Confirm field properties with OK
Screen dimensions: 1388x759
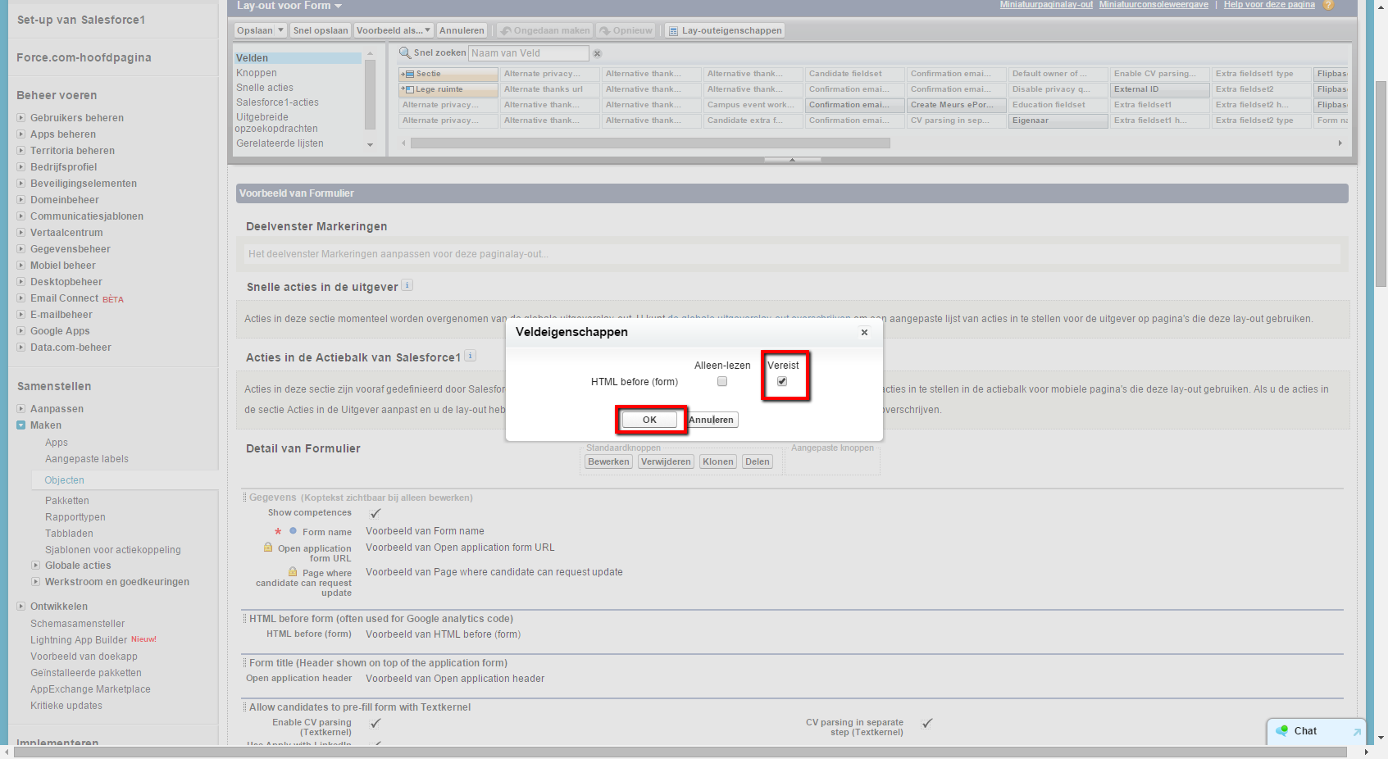649,420
